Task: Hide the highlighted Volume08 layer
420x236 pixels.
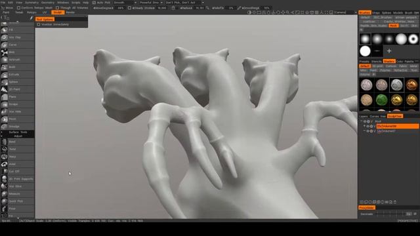Action: pyautogui.click(x=367, y=126)
